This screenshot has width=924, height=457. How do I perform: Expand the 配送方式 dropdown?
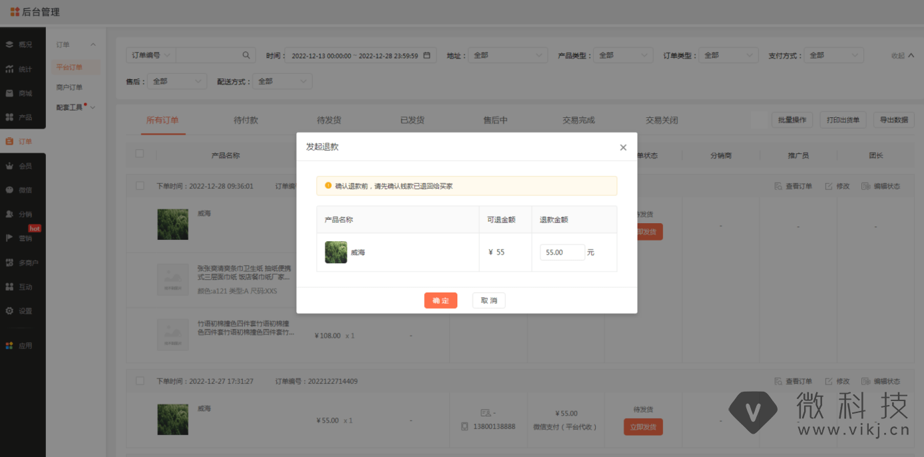coord(282,81)
